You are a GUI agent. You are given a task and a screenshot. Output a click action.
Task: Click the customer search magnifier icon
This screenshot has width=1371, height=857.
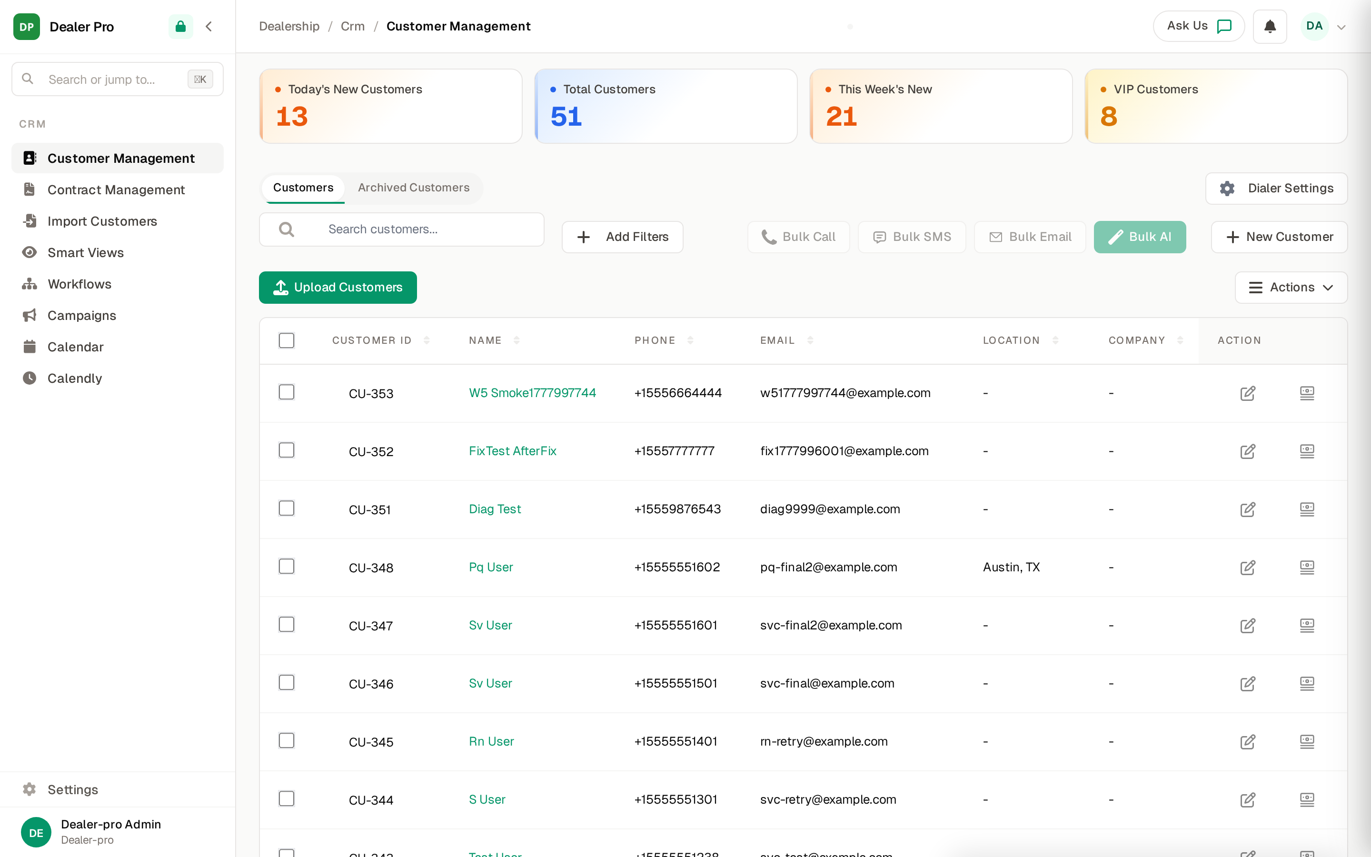pyautogui.click(x=287, y=229)
